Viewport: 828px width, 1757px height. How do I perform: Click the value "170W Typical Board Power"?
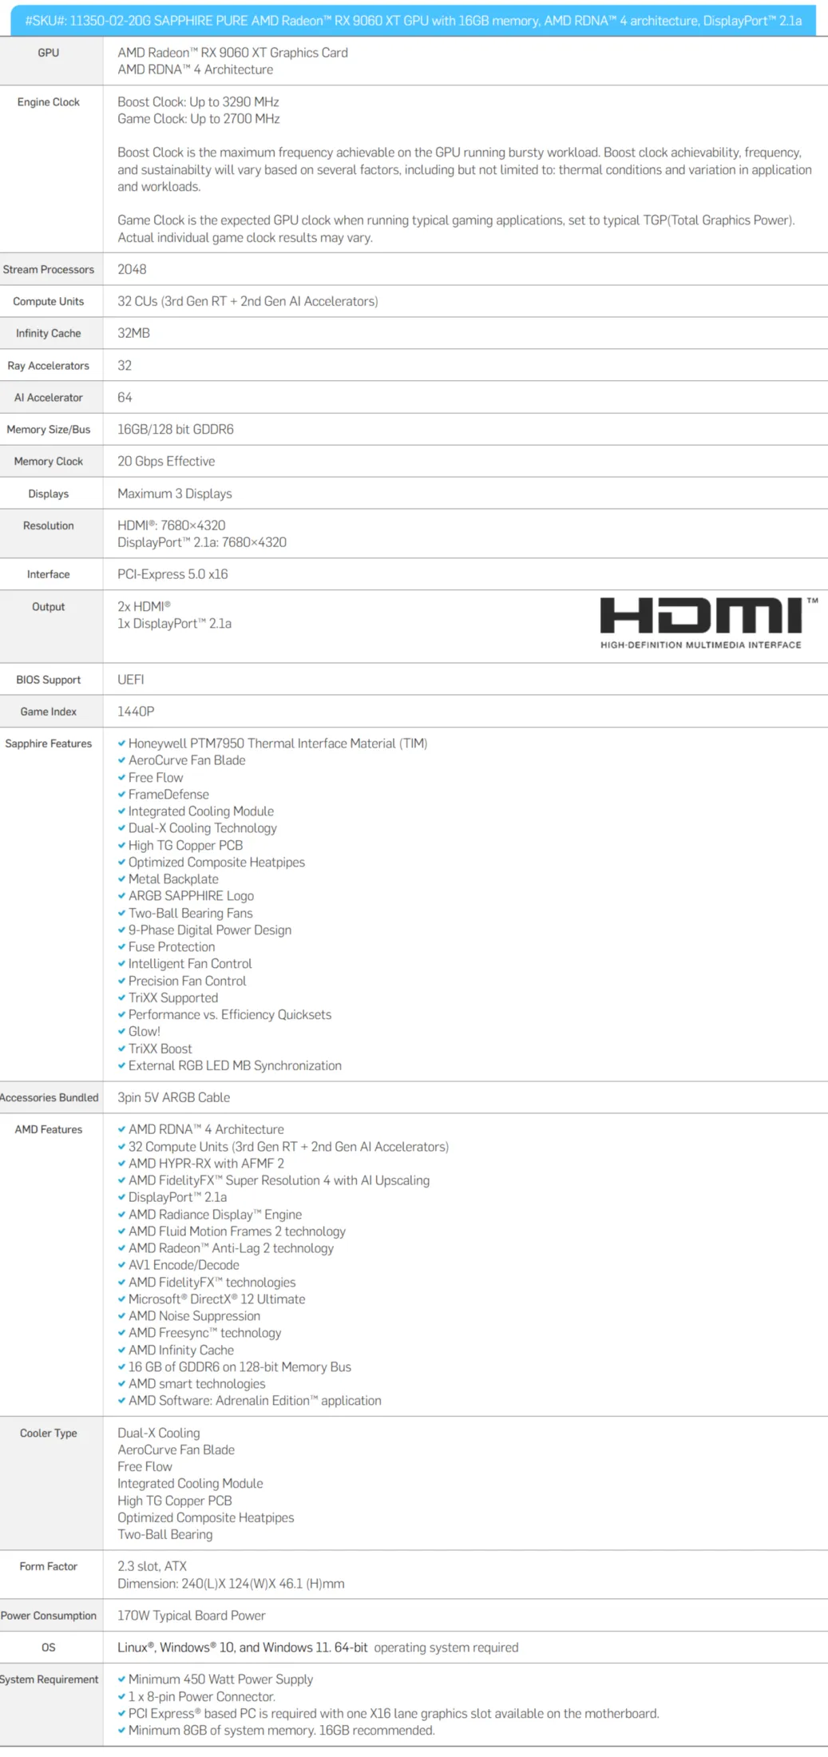[x=192, y=1616]
